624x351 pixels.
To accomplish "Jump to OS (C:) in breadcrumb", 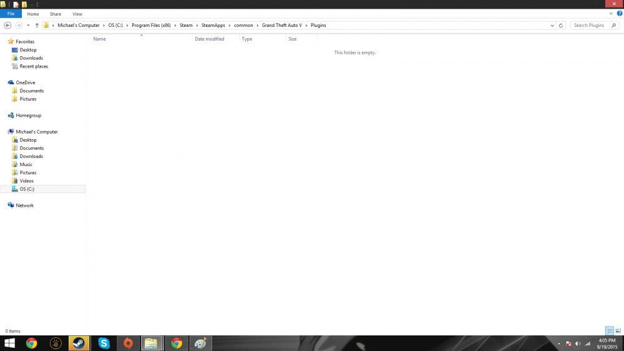I will (x=115, y=25).
